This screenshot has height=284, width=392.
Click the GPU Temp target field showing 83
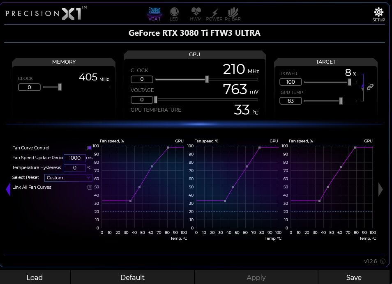291,101
